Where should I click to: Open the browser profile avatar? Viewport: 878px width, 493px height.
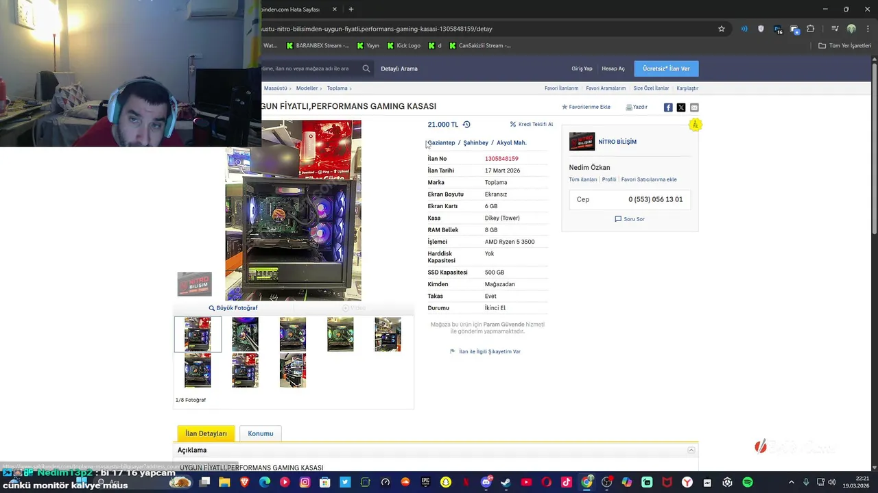851,29
